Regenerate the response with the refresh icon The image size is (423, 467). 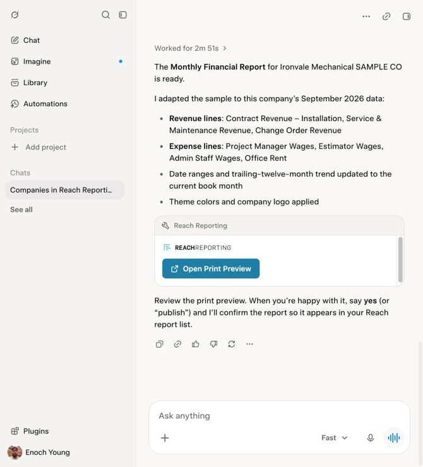(232, 345)
